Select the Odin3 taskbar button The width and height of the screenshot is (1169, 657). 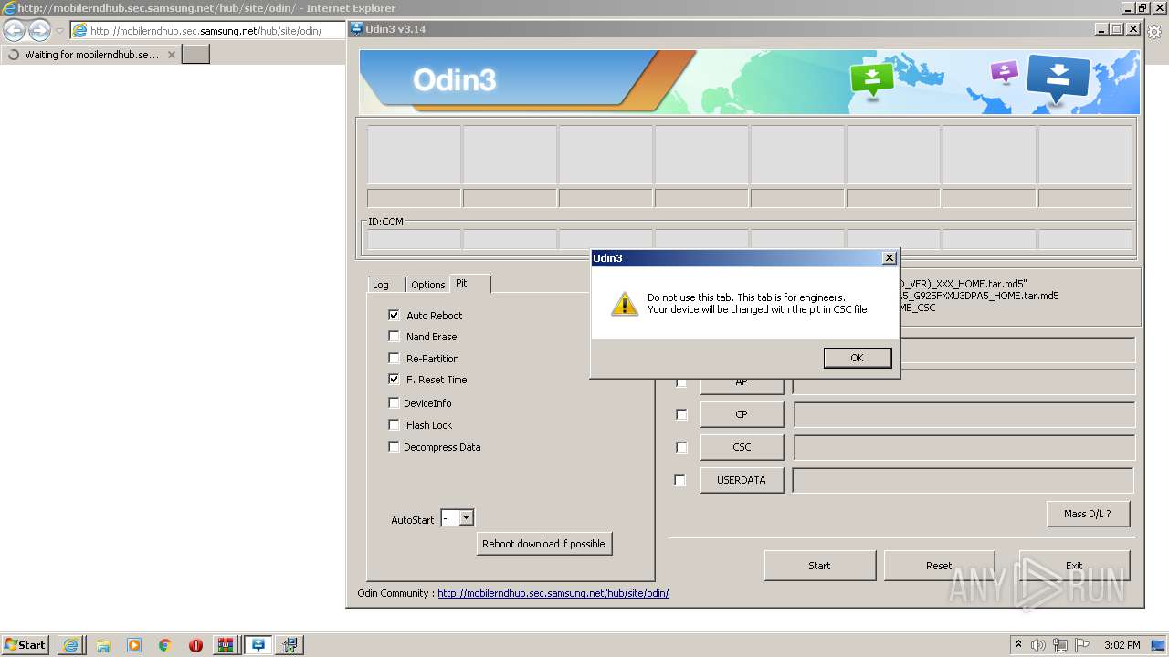258,645
